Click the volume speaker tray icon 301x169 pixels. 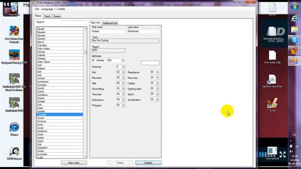coord(291,151)
